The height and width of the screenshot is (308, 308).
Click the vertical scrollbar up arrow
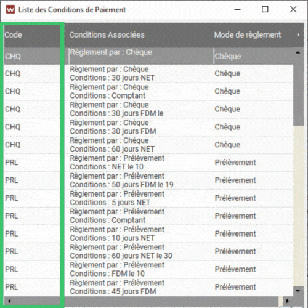pyautogui.click(x=298, y=52)
